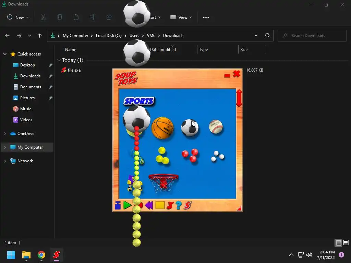Switch to large thumbnails view icon
This screenshot has width=351, height=263.
pyautogui.click(x=346, y=242)
